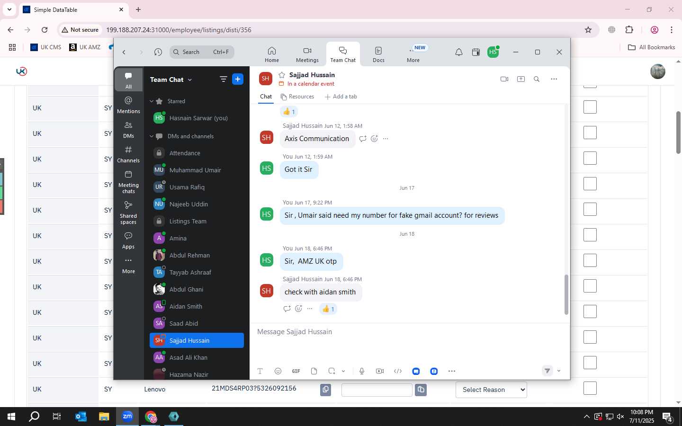Image resolution: width=682 pixels, height=426 pixels.
Task: Insert a code snippet
Action: pyautogui.click(x=398, y=371)
